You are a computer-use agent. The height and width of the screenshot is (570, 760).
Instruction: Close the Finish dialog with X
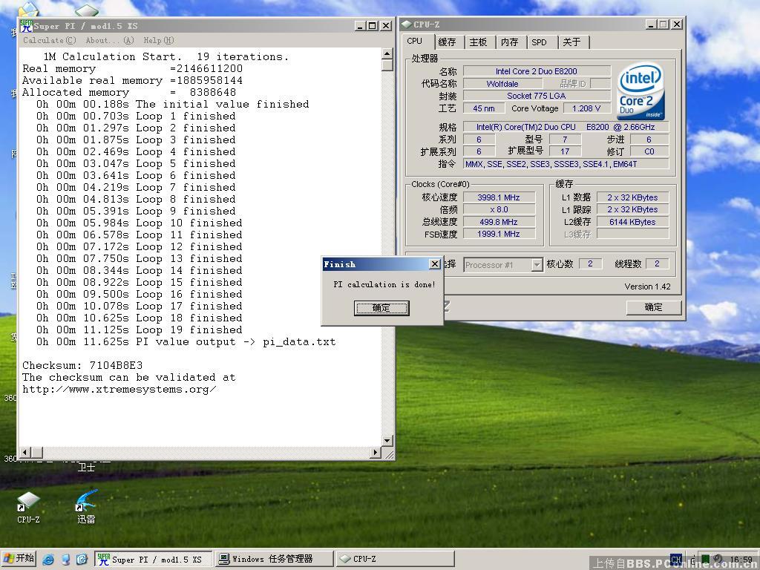[435, 264]
